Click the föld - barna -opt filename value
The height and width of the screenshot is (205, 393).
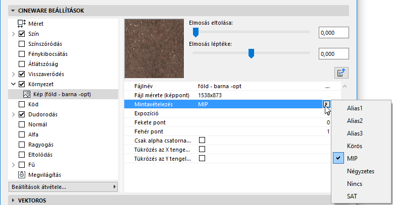click(x=220, y=86)
